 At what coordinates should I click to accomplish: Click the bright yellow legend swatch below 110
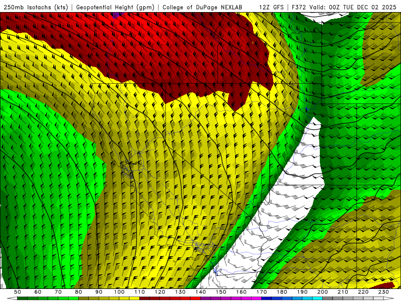coord(134,298)
